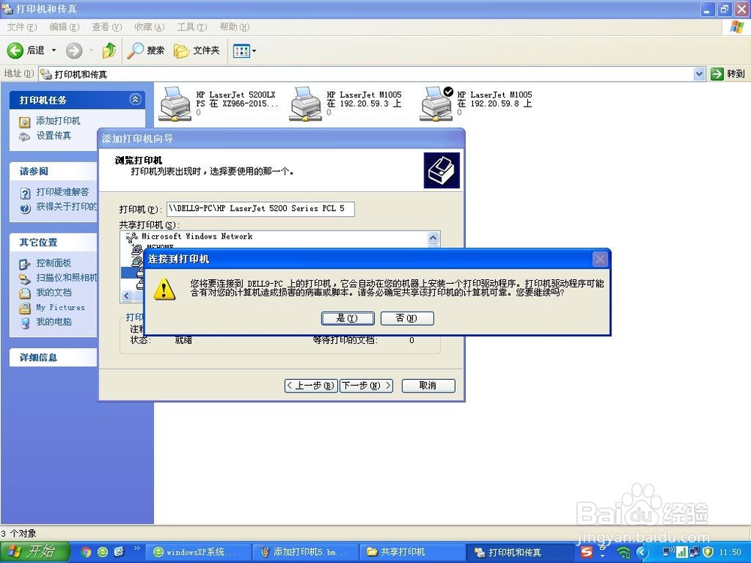Image resolution: width=751 pixels, height=563 pixels.
Task: Switch to the windowsXP系统 taskbar window
Action: [x=198, y=552]
